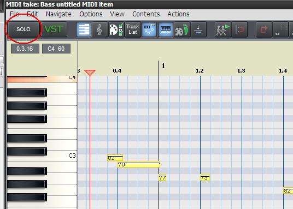Image resolution: width=293 pixels, height=209 pixels.
Task: Click ruler label 1.4
Action: pos(283,71)
